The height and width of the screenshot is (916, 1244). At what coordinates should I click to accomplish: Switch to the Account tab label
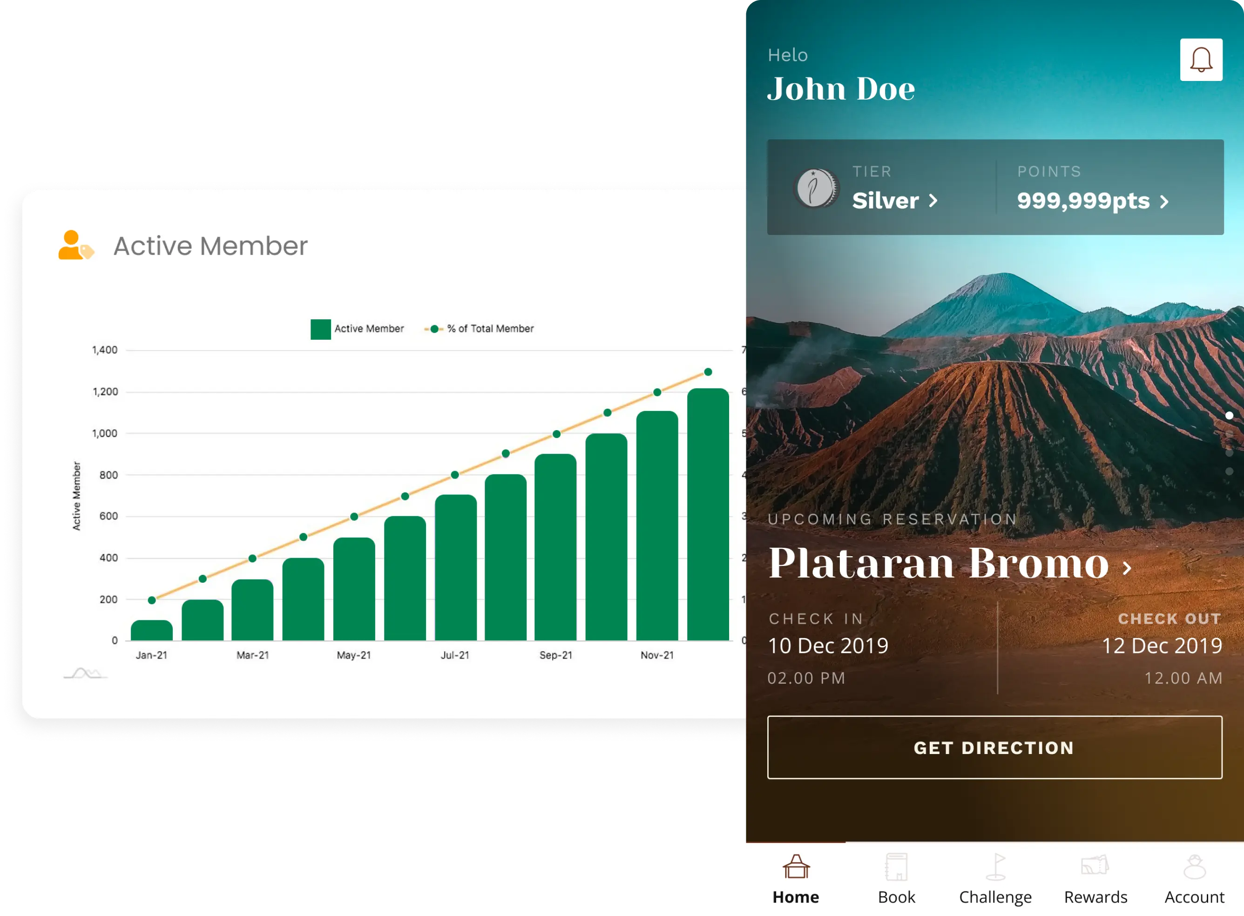pyautogui.click(x=1195, y=897)
